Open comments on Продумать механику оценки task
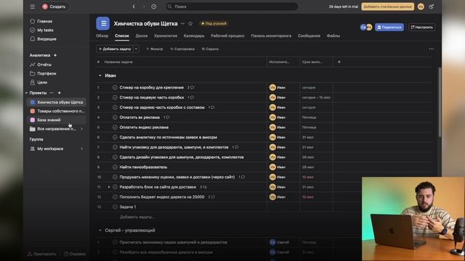This screenshot has height=261, width=465. 242,177
